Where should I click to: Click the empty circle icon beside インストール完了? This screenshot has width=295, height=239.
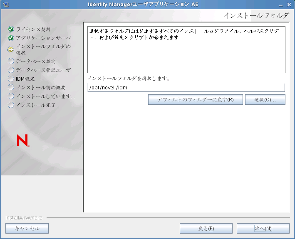[11, 105]
